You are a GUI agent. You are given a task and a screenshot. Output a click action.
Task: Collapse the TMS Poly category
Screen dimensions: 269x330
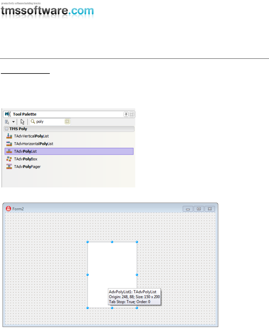point(7,129)
